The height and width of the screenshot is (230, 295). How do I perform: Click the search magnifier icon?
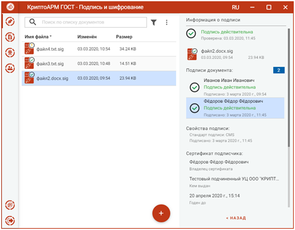pos(33,22)
